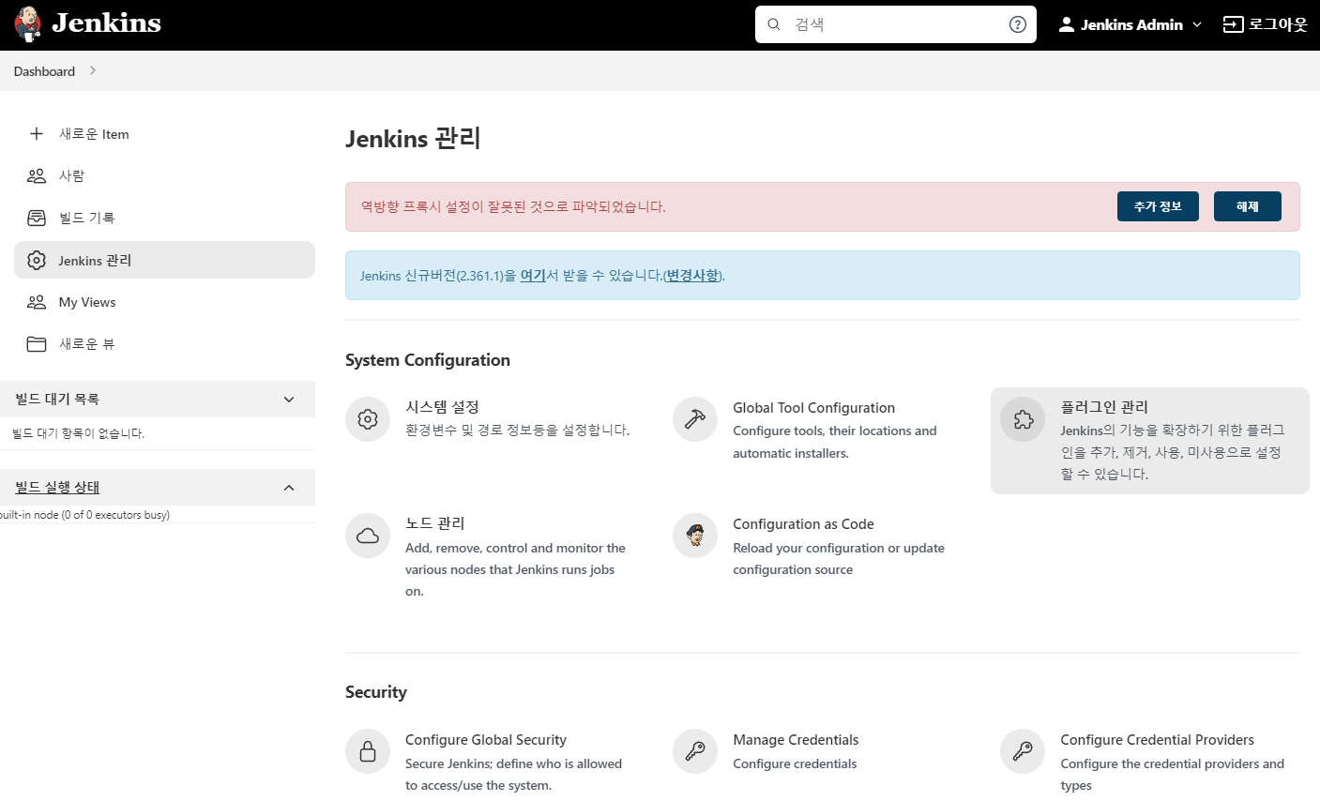Collapse the 빌드 대기 목록 panel chevron
This screenshot has height=801, width=1320.
[289, 400]
